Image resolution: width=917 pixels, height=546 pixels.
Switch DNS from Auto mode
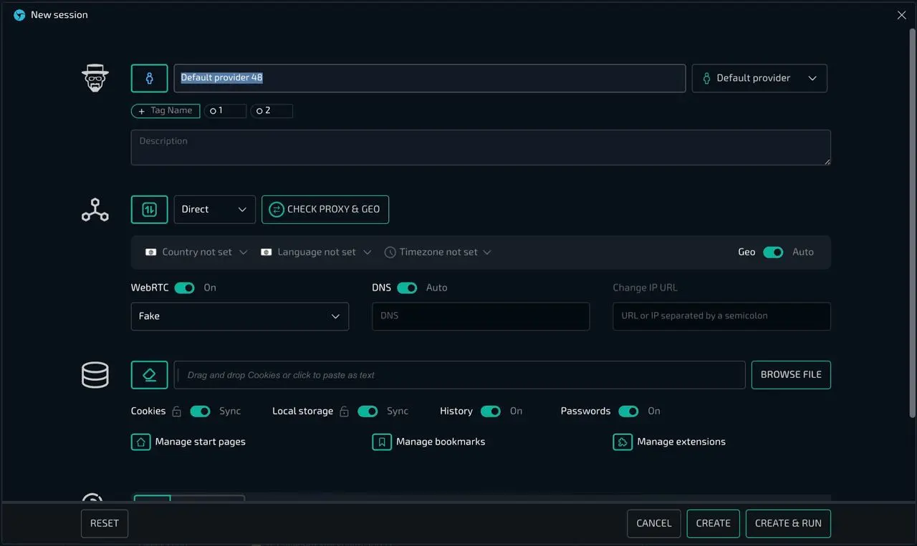(408, 287)
